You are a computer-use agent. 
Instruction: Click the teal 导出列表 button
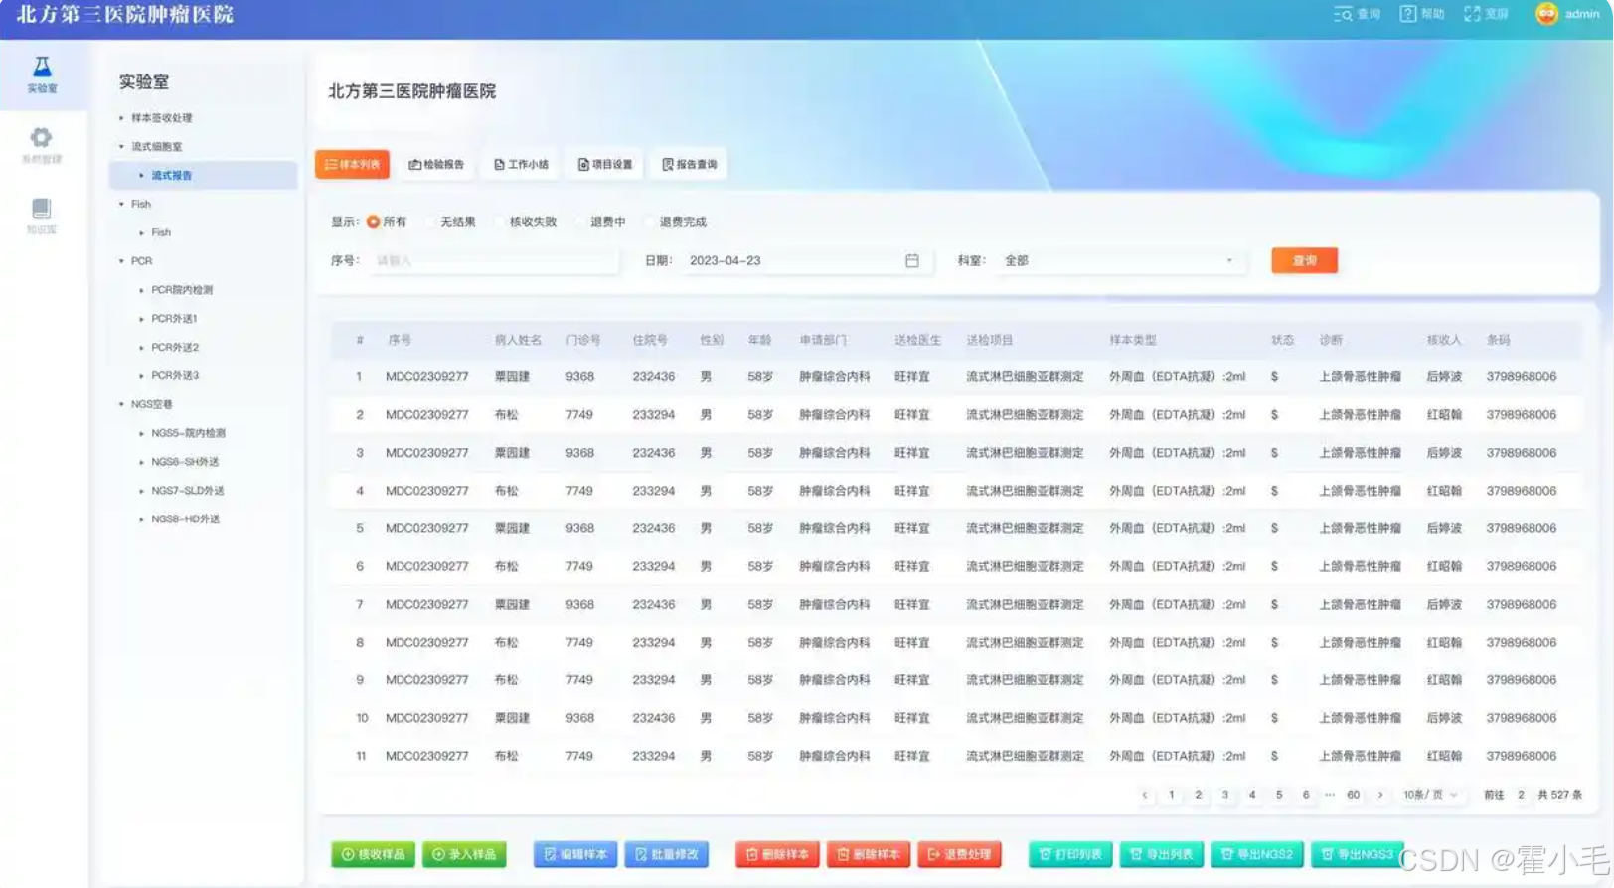click(1162, 854)
